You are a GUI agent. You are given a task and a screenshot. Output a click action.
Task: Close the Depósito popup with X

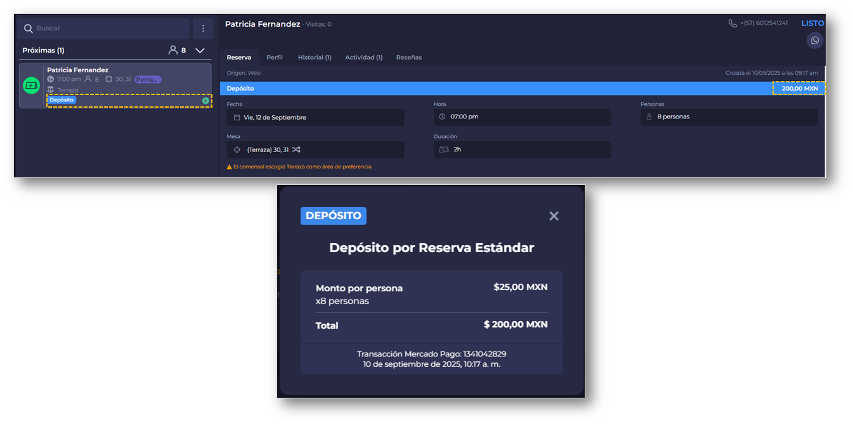[x=554, y=216]
